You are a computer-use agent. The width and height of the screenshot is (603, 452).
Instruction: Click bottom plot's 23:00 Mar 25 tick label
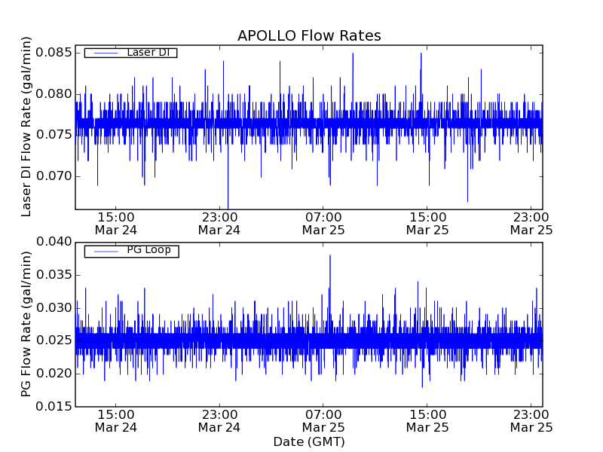point(531,421)
